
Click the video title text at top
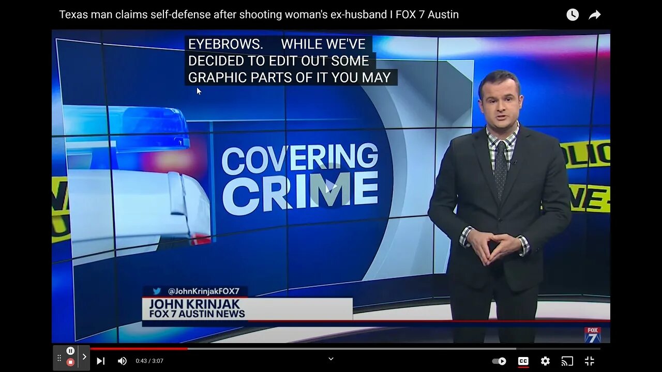click(259, 14)
